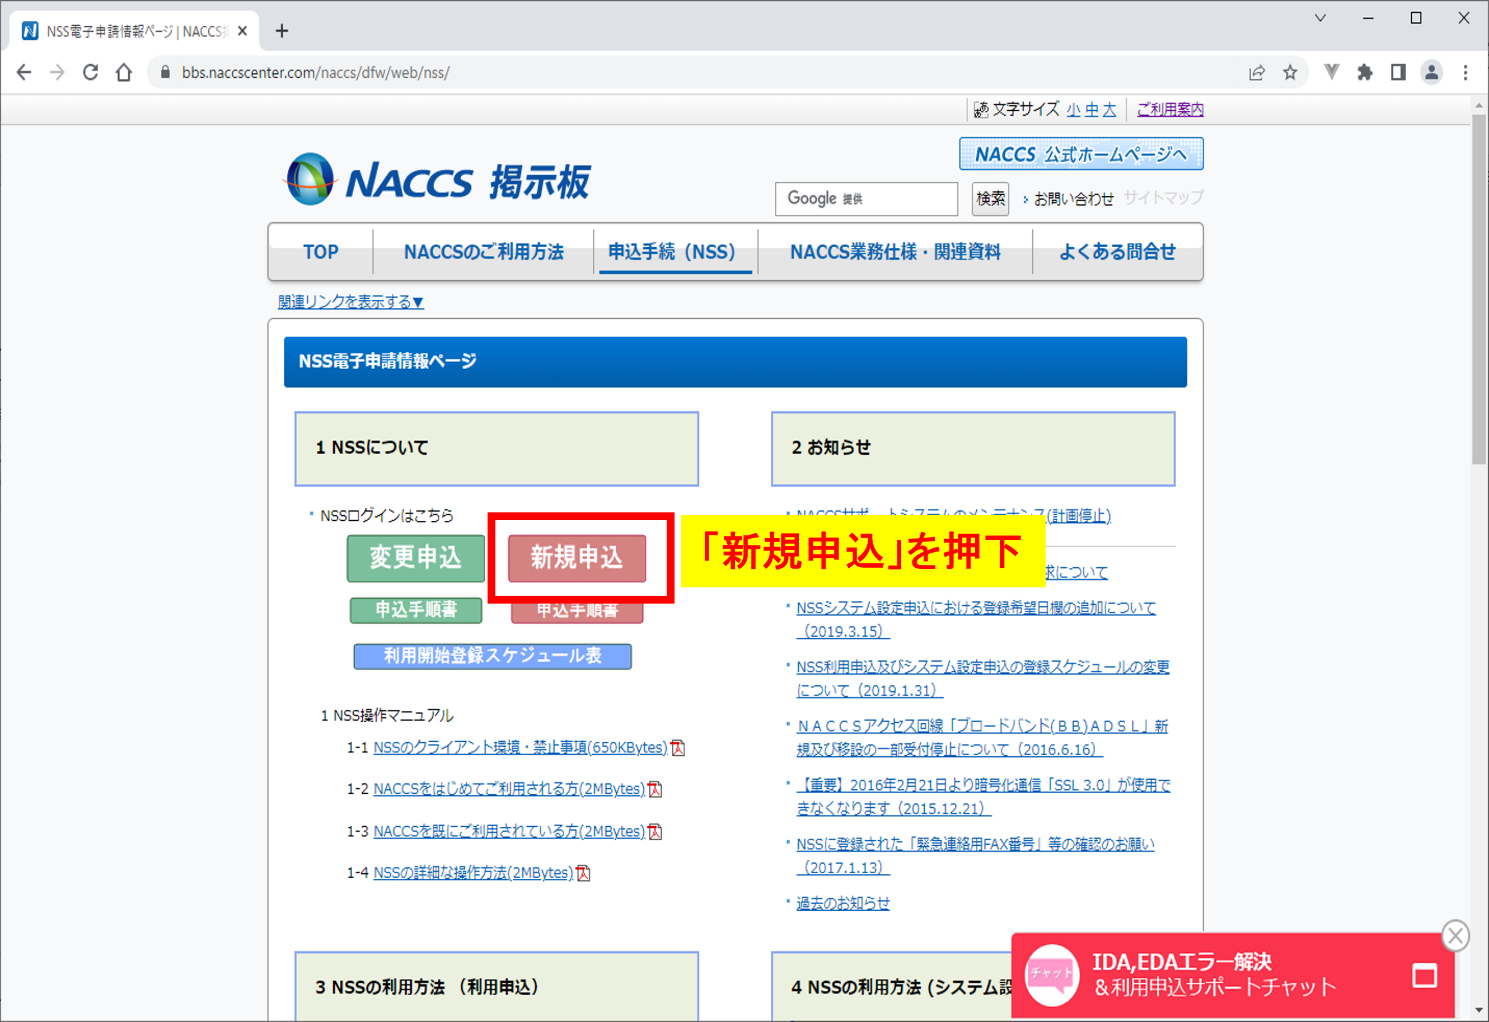Expand the support chat window icon

(1424, 975)
